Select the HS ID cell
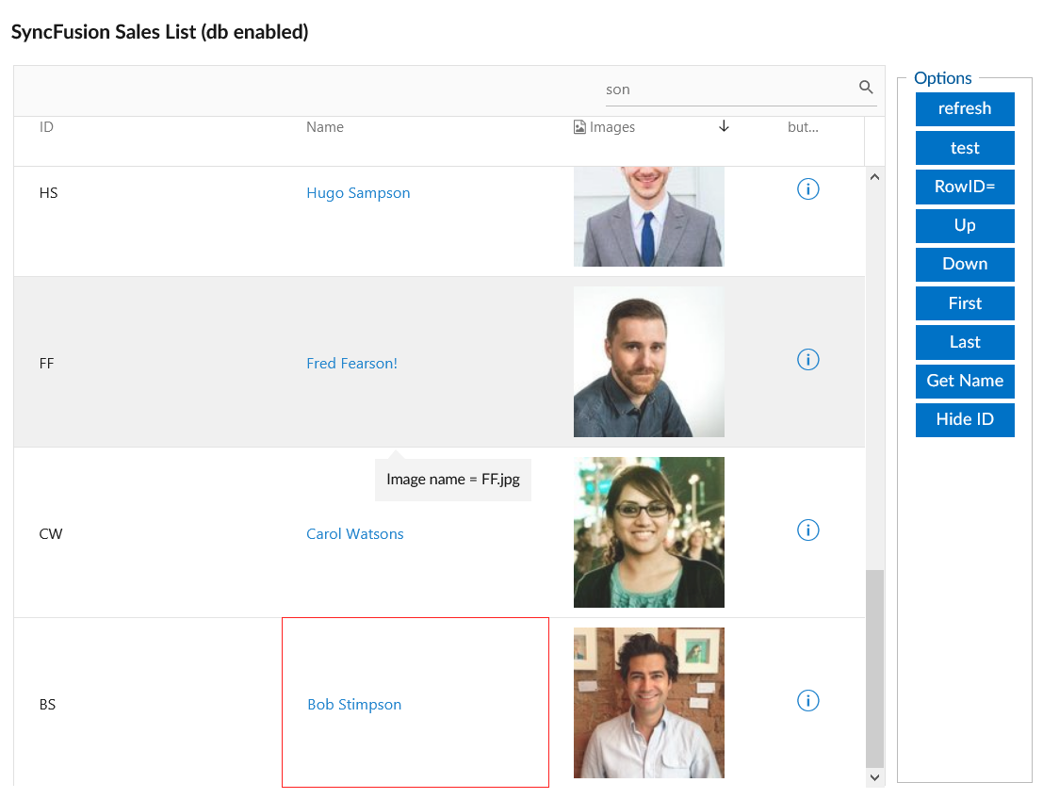 48,193
